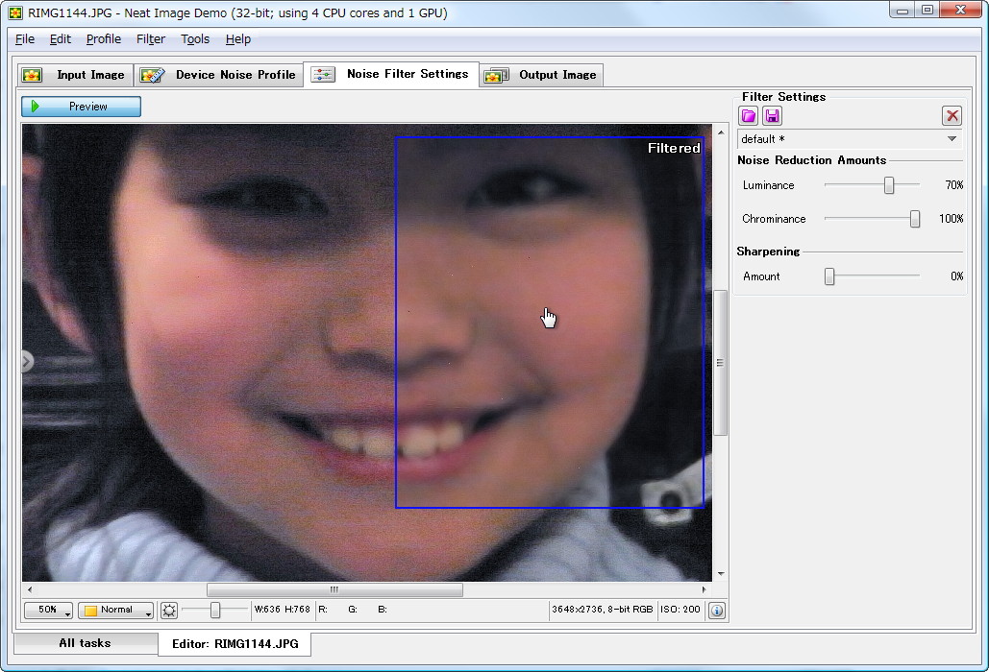Save the current filter preset (disk icon)
This screenshot has width=989, height=672.
click(772, 115)
